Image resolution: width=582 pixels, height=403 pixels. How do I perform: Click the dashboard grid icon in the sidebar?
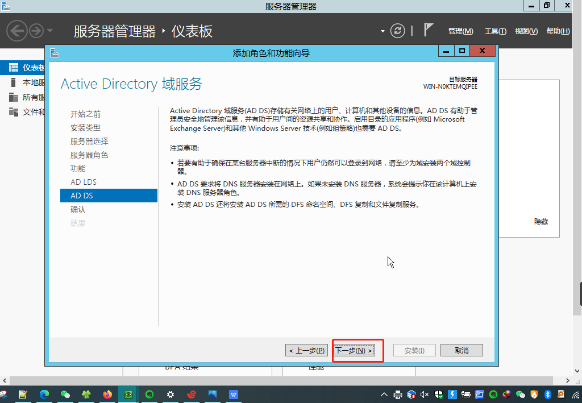pos(14,68)
